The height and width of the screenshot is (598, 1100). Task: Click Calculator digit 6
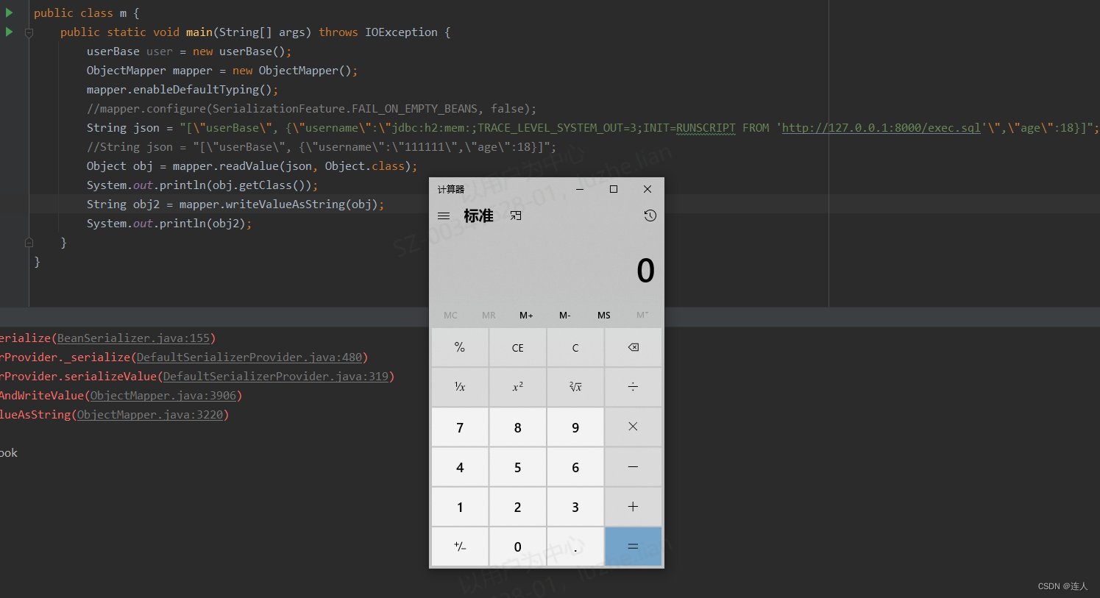575,467
